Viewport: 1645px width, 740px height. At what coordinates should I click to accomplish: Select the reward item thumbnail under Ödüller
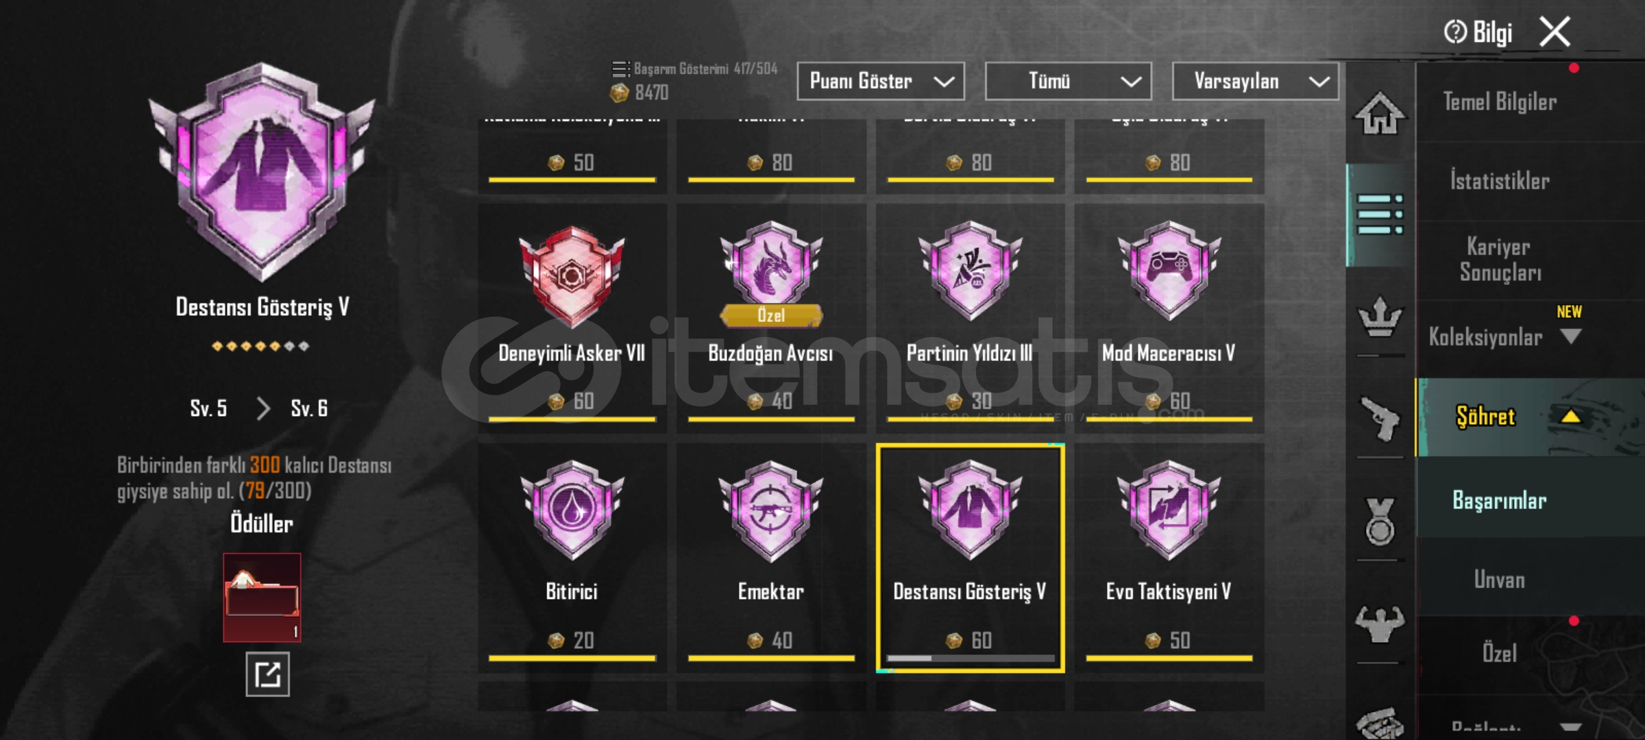pos(262,597)
